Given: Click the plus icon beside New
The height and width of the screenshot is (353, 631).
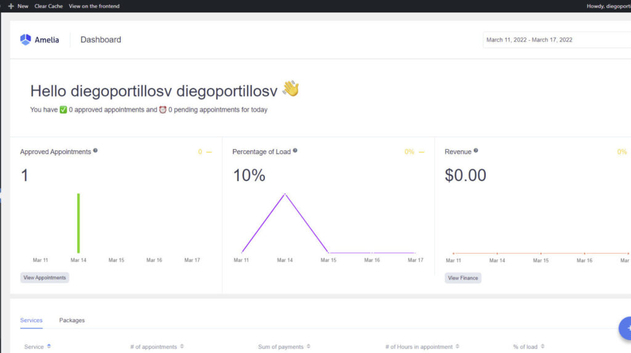Looking at the screenshot, I should pos(11,6).
